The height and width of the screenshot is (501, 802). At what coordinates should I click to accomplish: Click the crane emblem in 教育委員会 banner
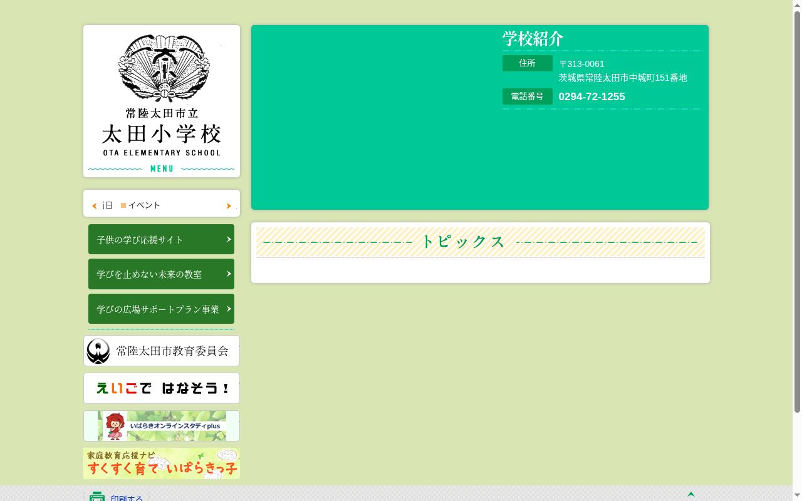tap(98, 351)
